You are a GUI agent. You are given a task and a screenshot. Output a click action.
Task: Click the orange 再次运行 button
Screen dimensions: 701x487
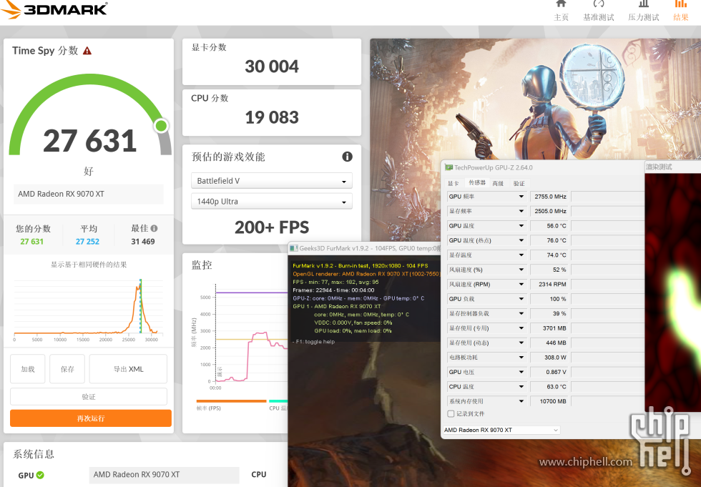tap(91, 418)
